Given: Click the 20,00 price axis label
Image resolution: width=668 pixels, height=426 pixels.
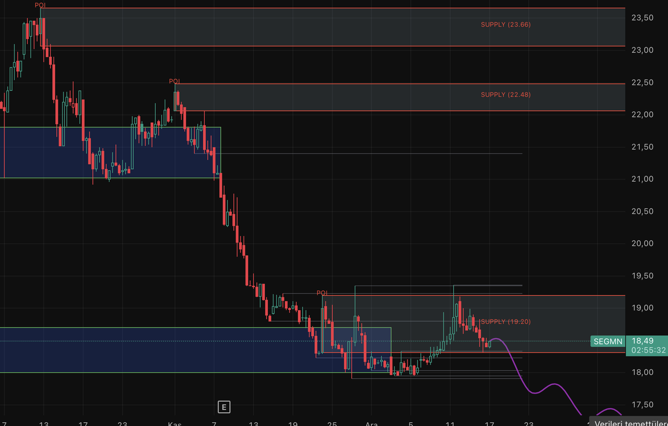Looking at the screenshot, I should (x=642, y=244).
